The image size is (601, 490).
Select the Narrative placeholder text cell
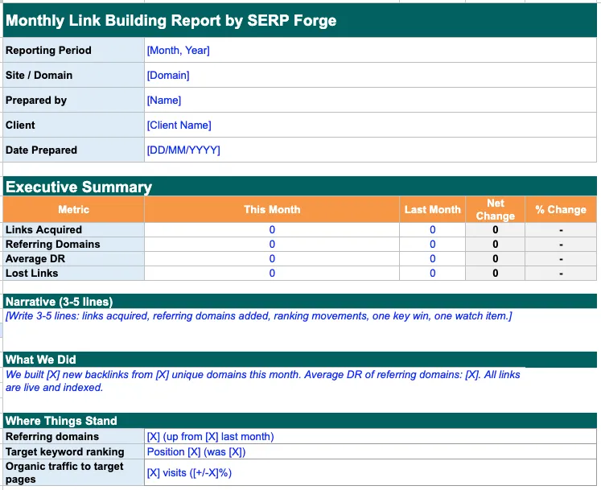pyautogui.click(x=300, y=327)
